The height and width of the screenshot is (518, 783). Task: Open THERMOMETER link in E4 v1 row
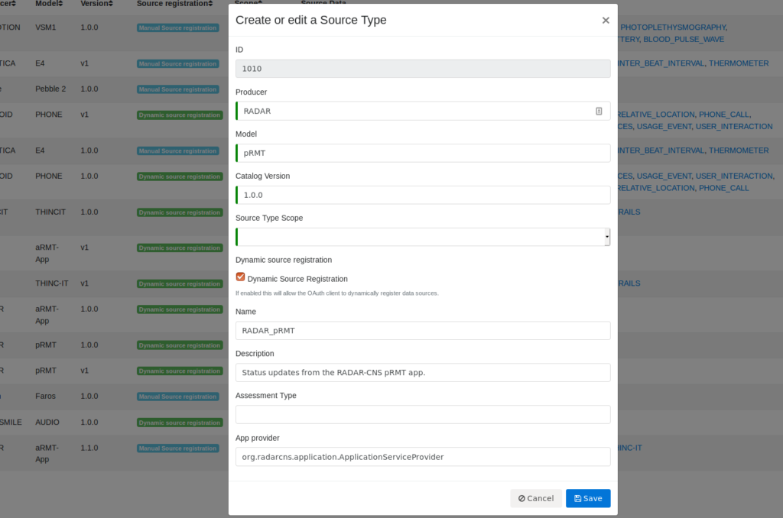tap(739, 63)
